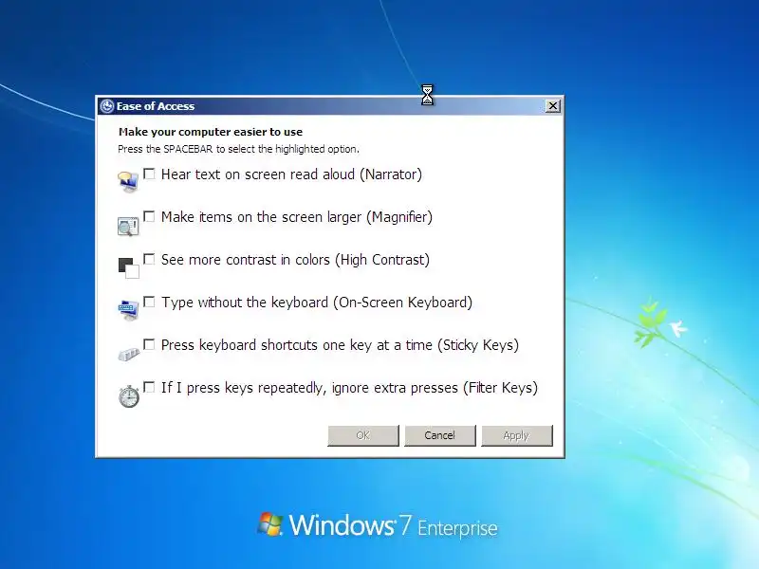759x569 pixels.
Task: Select 'Type without the keyboard' label
Action: tap(317, 303)
